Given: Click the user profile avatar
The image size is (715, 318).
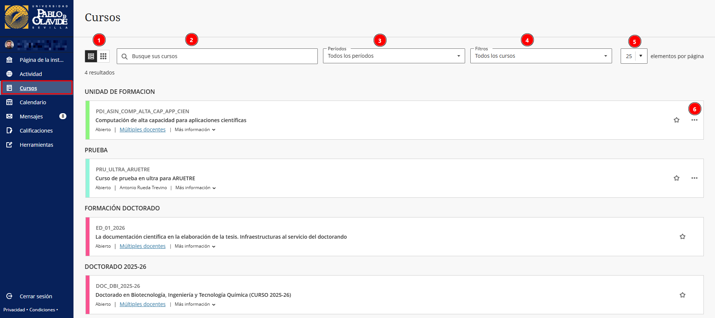Looking at the screenshot, I should tap(9, 45).
